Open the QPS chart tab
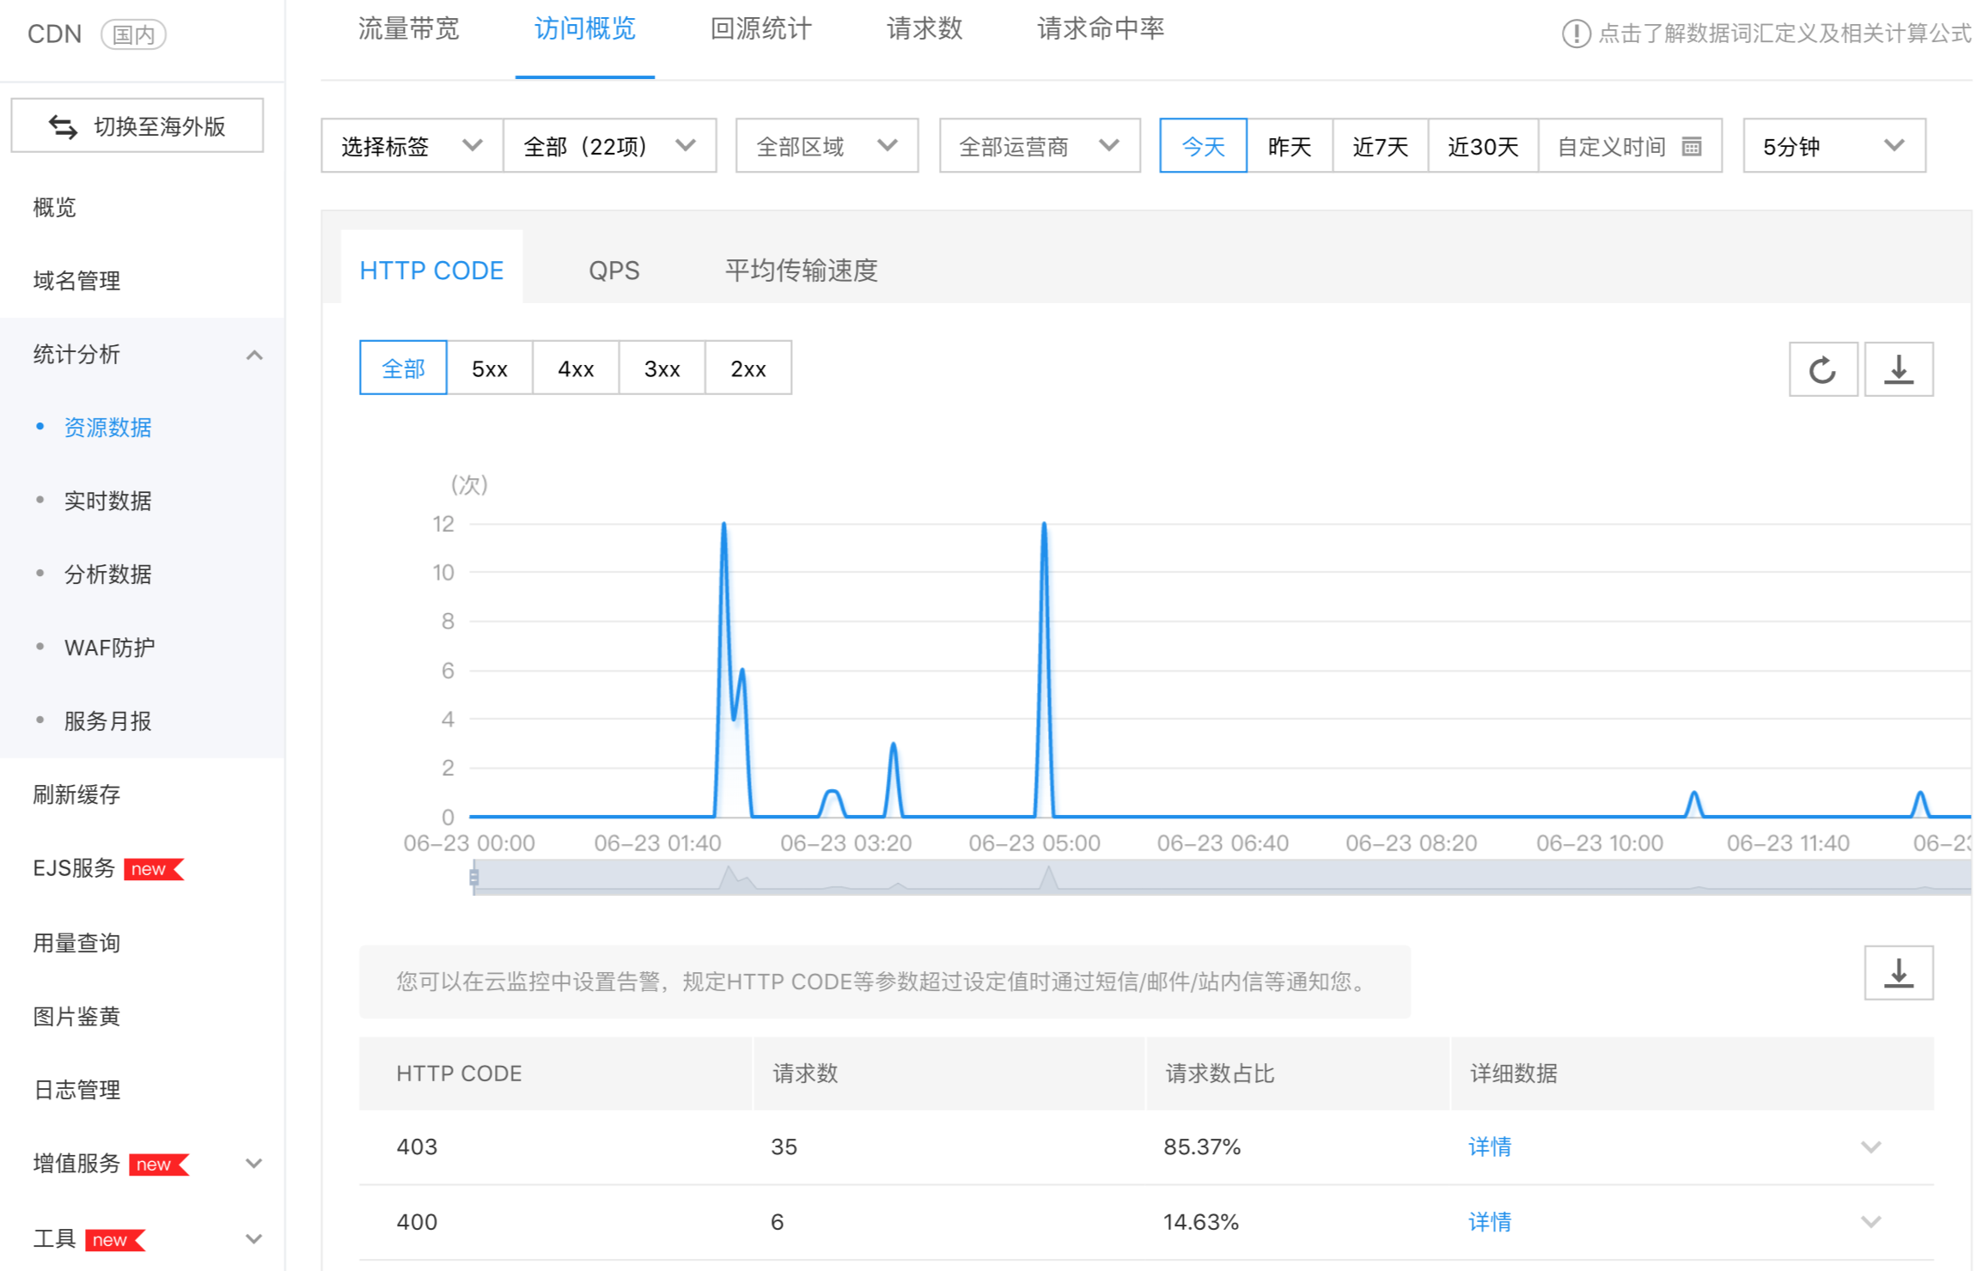The width and height of the screenshot is (1988, 1271). tap(613, 271)
